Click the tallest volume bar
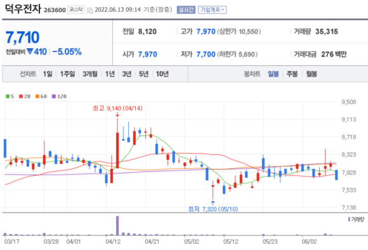The height and width of the screenshot is (250, 368). pos(117,225)
